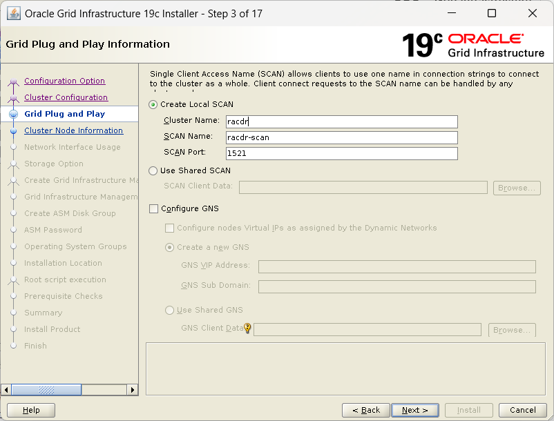Viewport: 554px width, 421px height.
Task: Click the Java installer icon in title bar
Action: click(14, 14)
